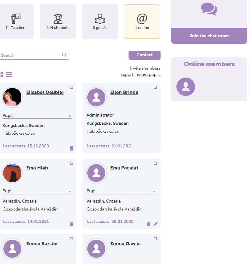Viewport: 250px width, 264px height.
Task: Open Emma Barsöe's profile name link
Action: 42,244
